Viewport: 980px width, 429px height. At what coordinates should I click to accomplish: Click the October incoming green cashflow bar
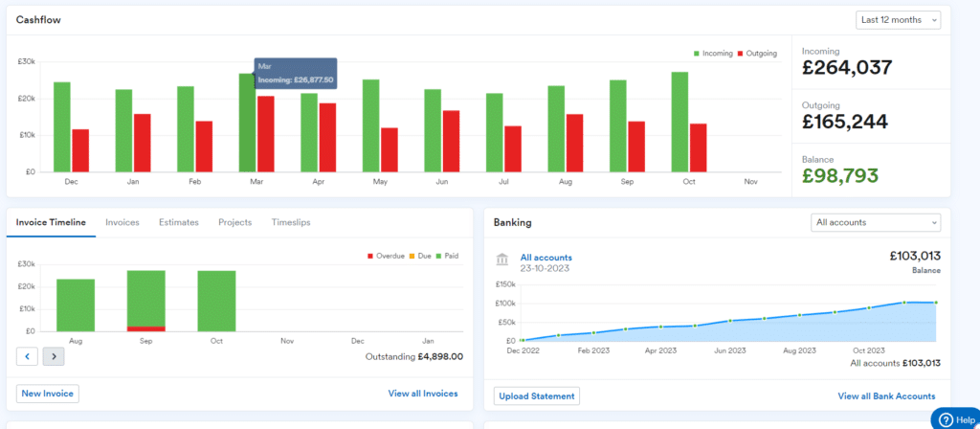click(x=679, y=122)
